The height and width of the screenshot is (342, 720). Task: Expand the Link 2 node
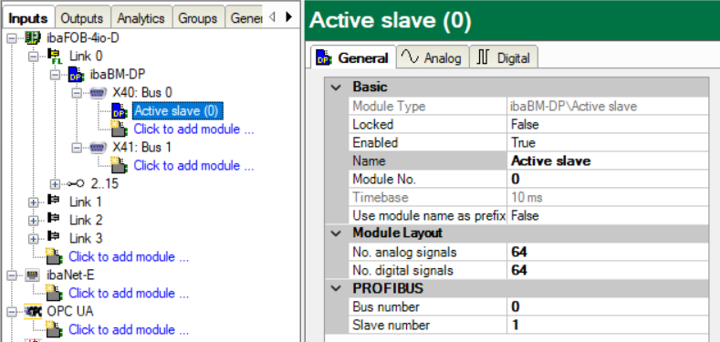pos(33,221)
